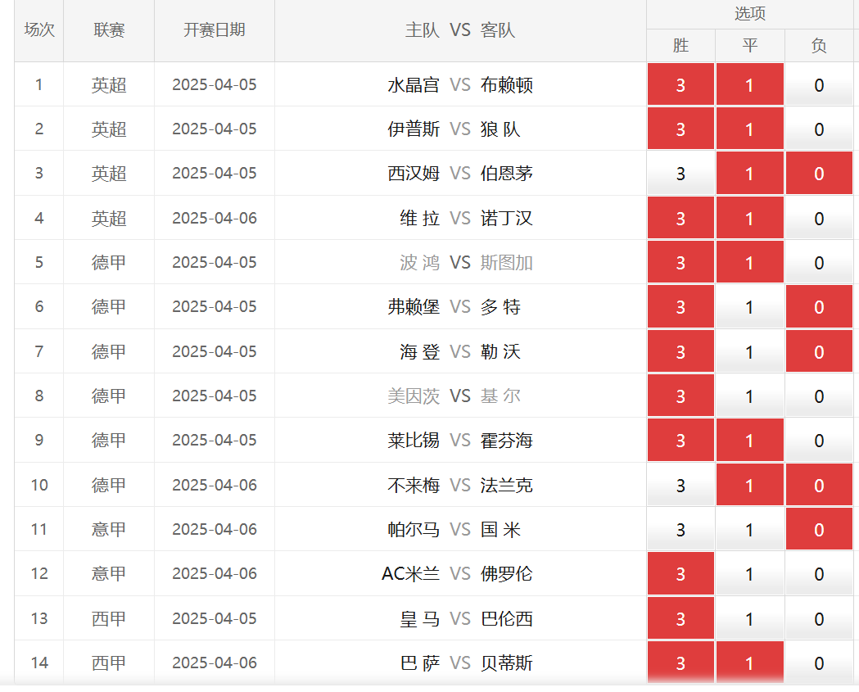Toggle 胜 (3) for 伊普斯 VS 狼队
The width and height of the screenshot is (859, 692).
pyautogui.click(x=680, y=129)
